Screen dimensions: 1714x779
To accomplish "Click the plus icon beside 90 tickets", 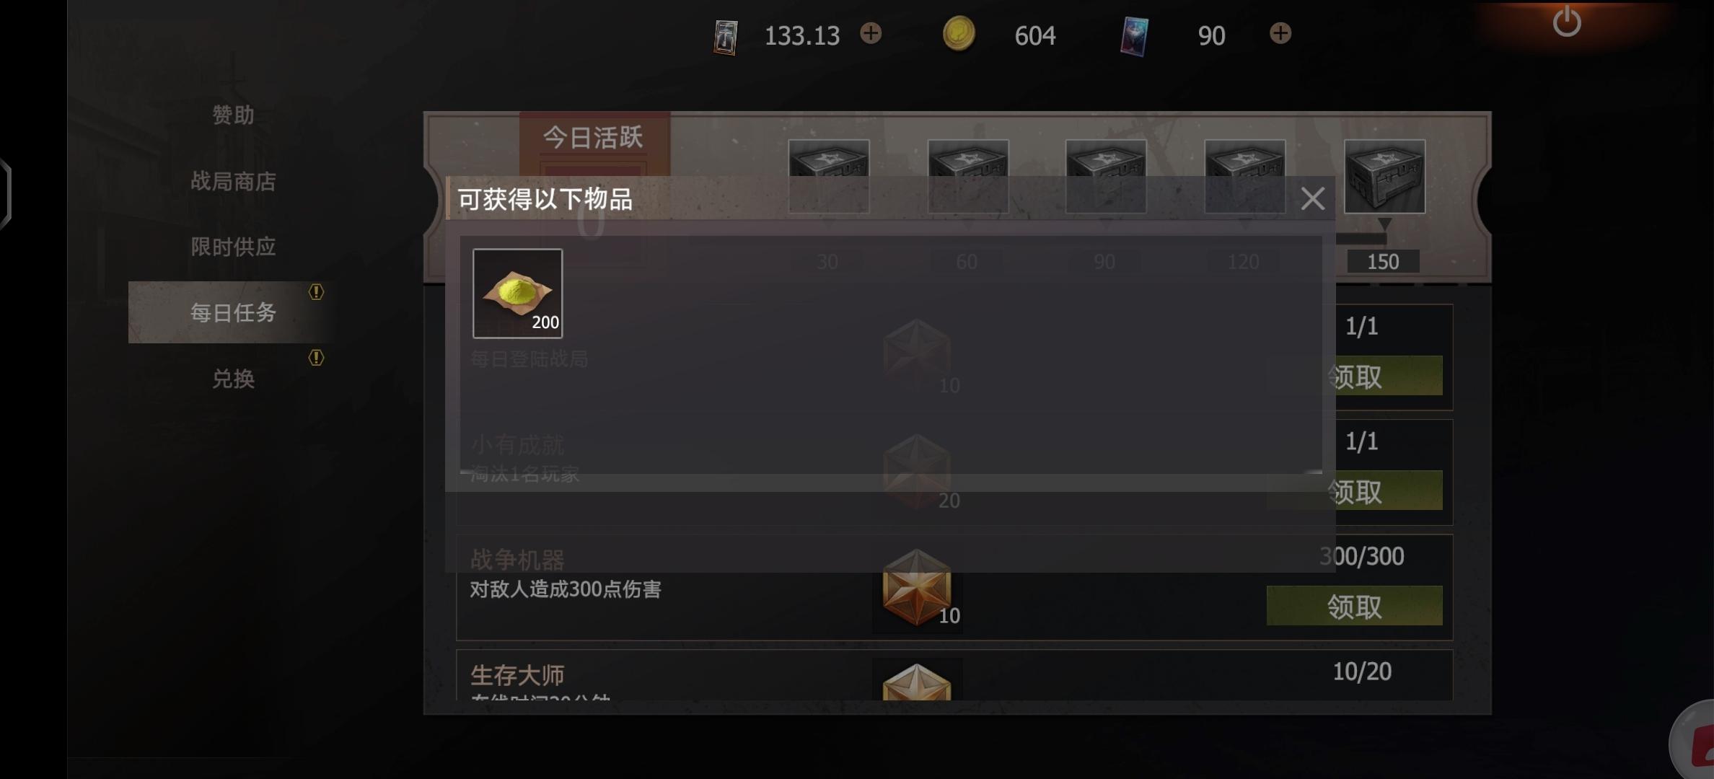I will (x=1280, y=33).
